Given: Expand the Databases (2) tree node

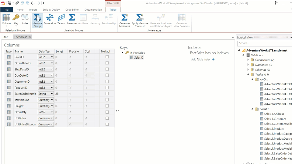Looking at the screenshot, I should point(248,65).
